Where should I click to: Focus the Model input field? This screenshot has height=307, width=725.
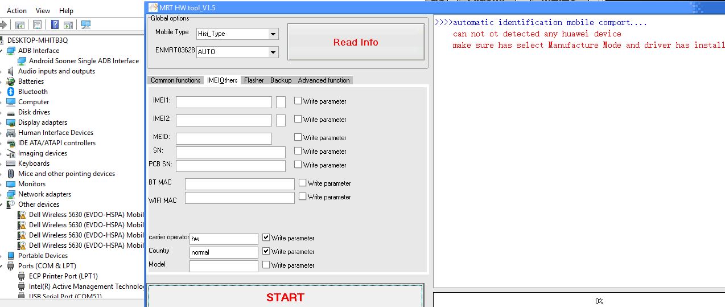click(224, 266)
